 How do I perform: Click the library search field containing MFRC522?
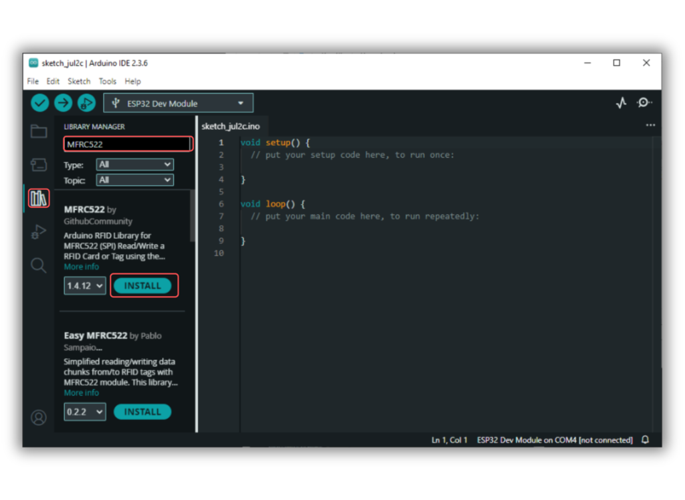(x=128, y=144)
